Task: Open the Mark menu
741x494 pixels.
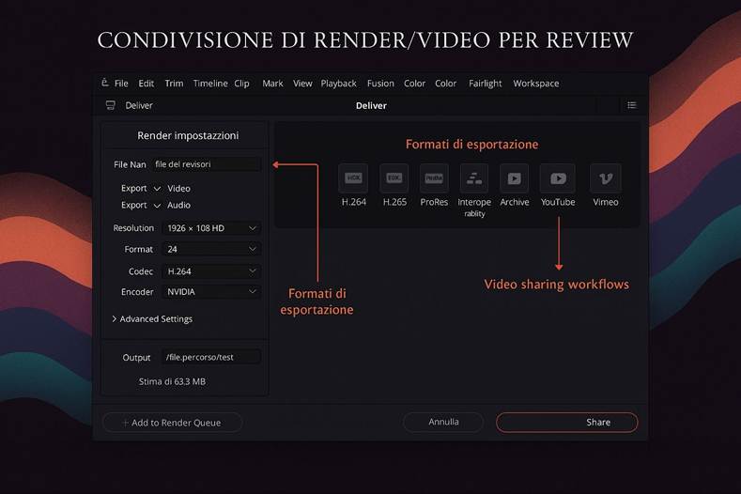Action: [272, 84]
